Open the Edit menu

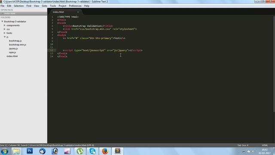(x=9, y=6)
